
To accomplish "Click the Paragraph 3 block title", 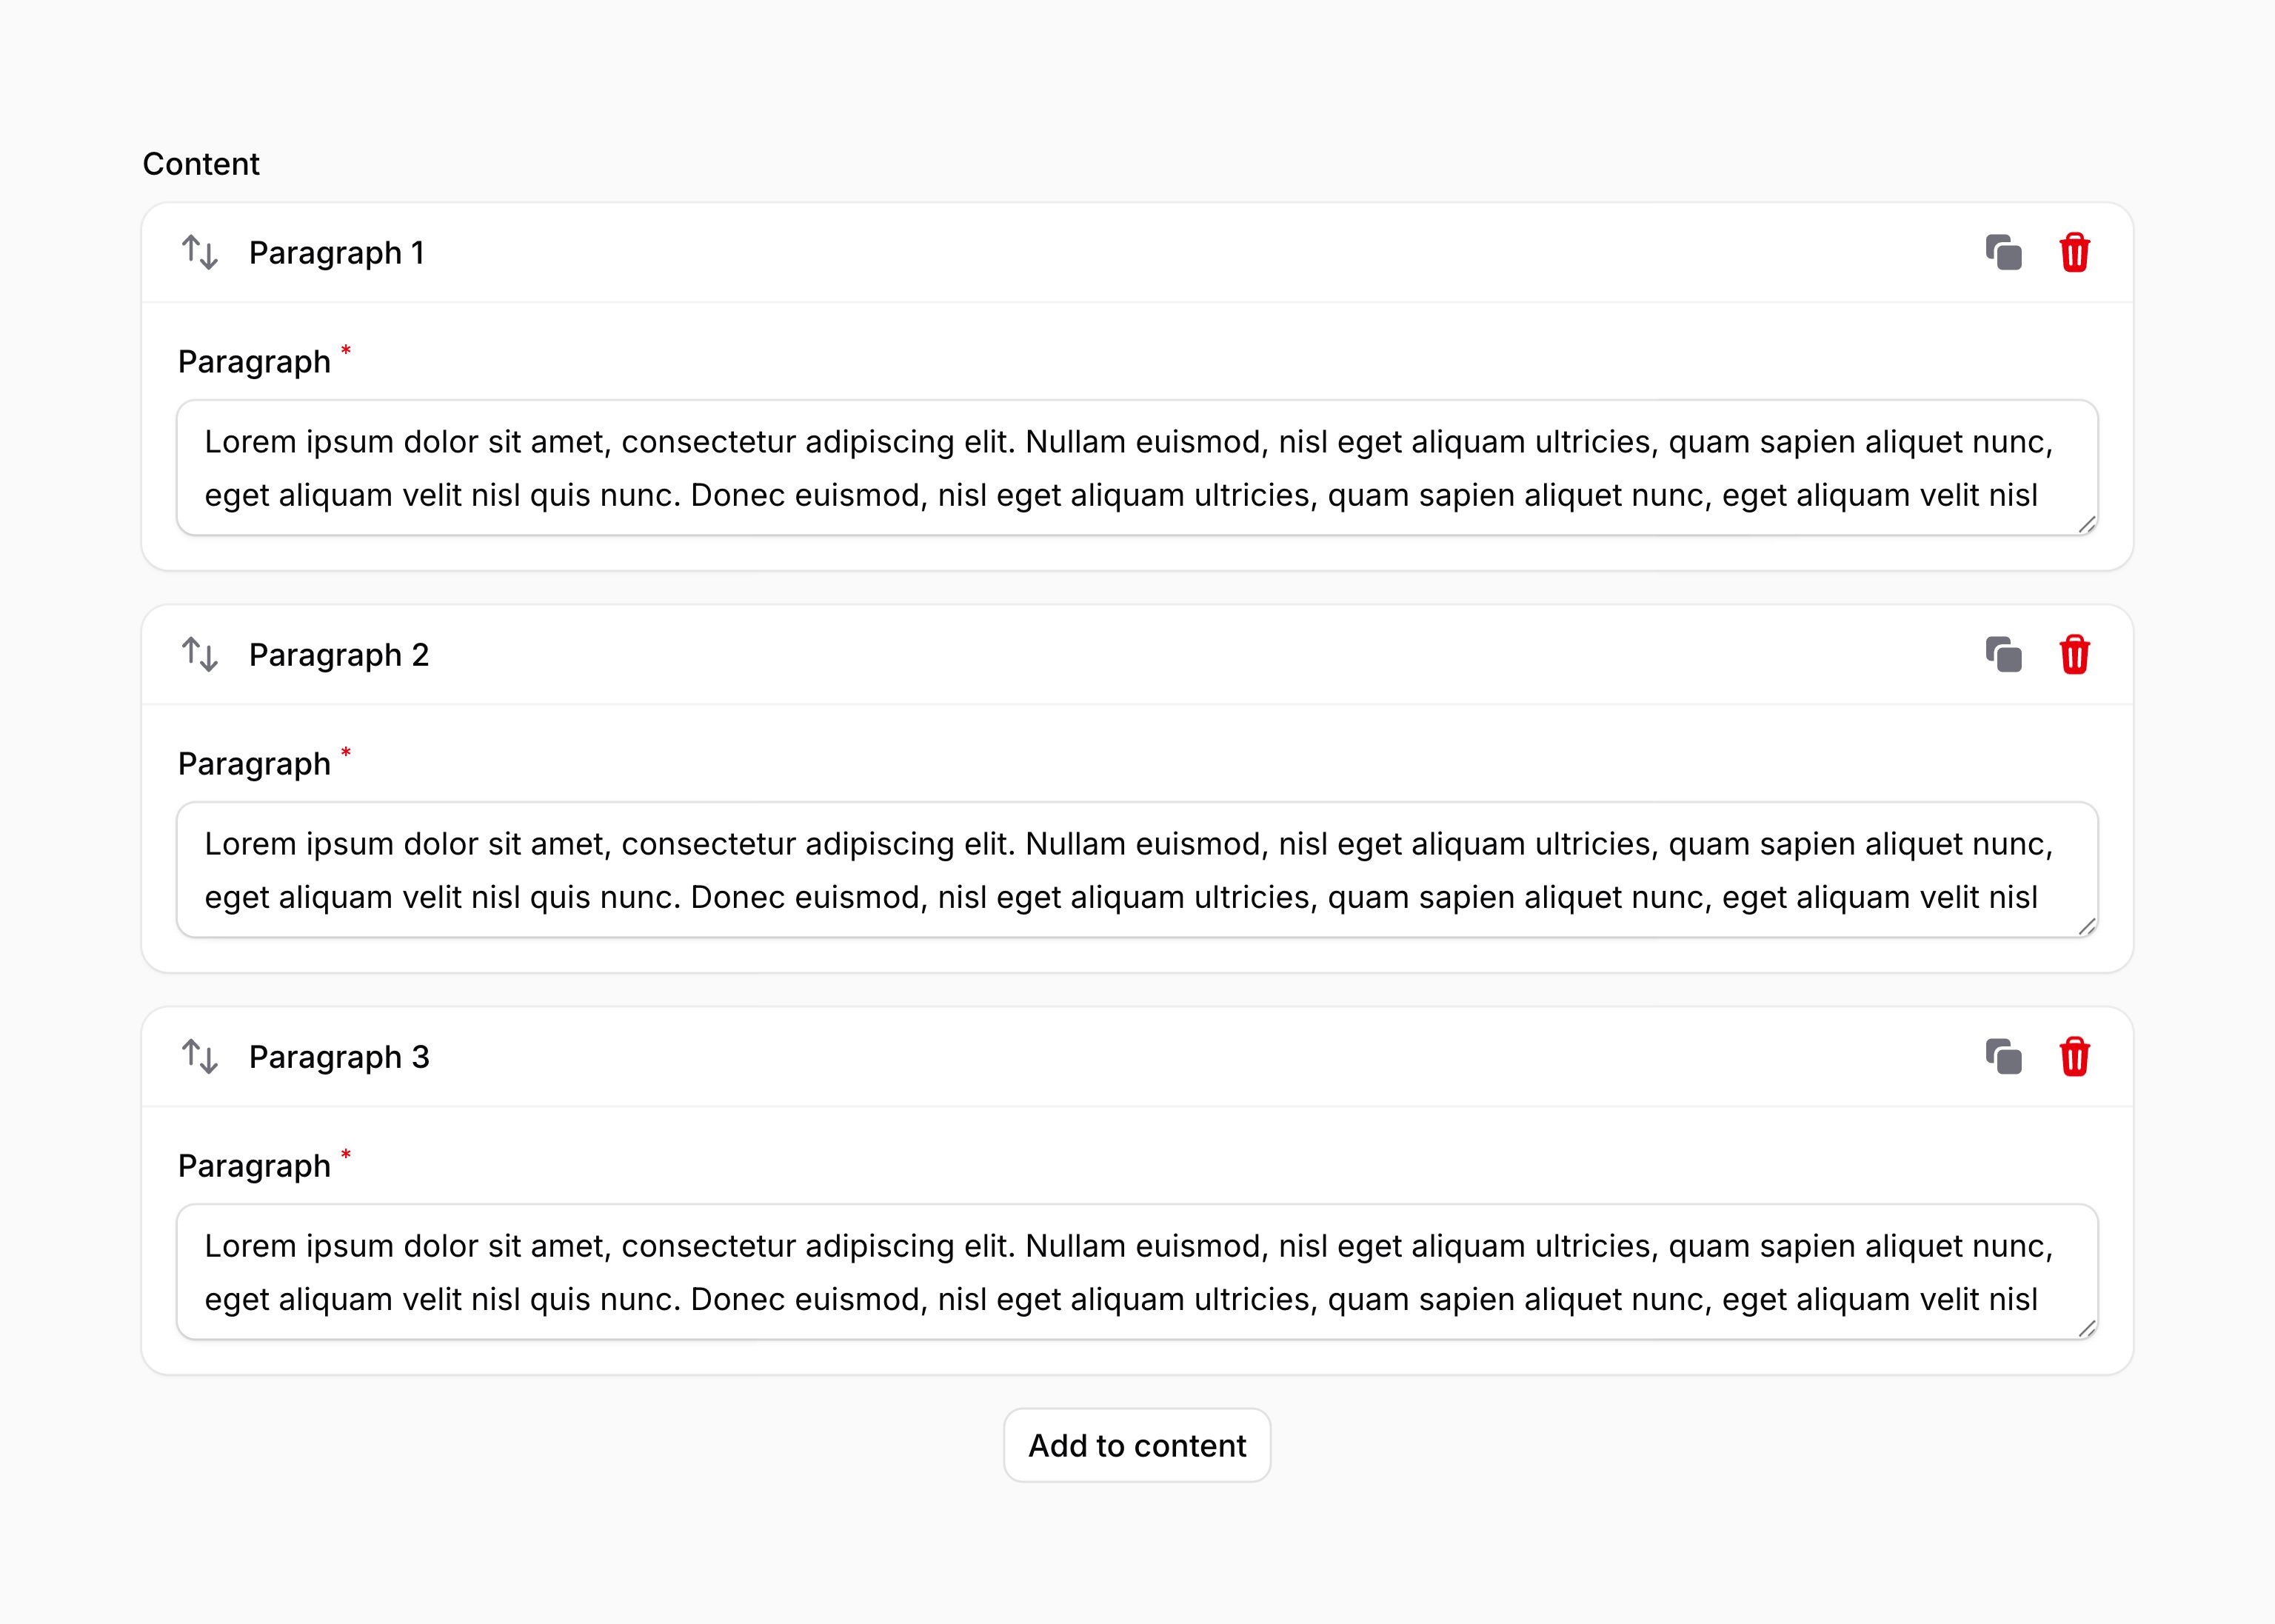I will coord(338,1057).
